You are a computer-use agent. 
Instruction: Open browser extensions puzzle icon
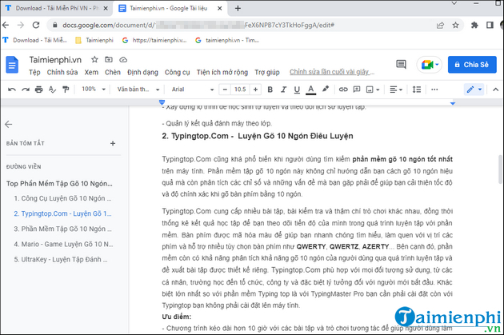pos(474,25)
